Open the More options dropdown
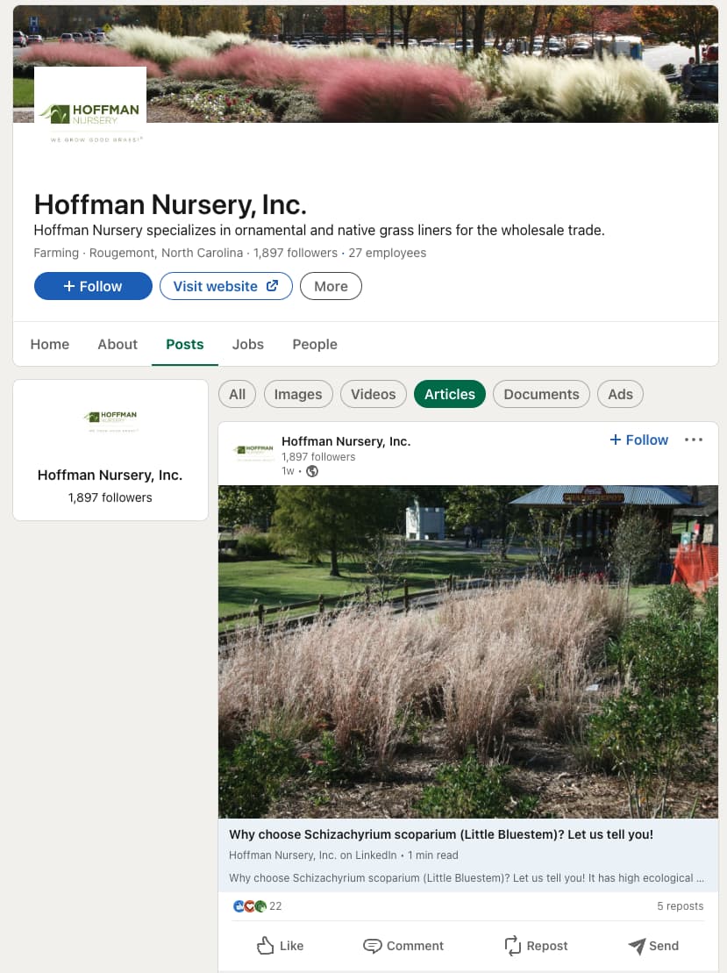727x973 pixels. tap(331, 286)
